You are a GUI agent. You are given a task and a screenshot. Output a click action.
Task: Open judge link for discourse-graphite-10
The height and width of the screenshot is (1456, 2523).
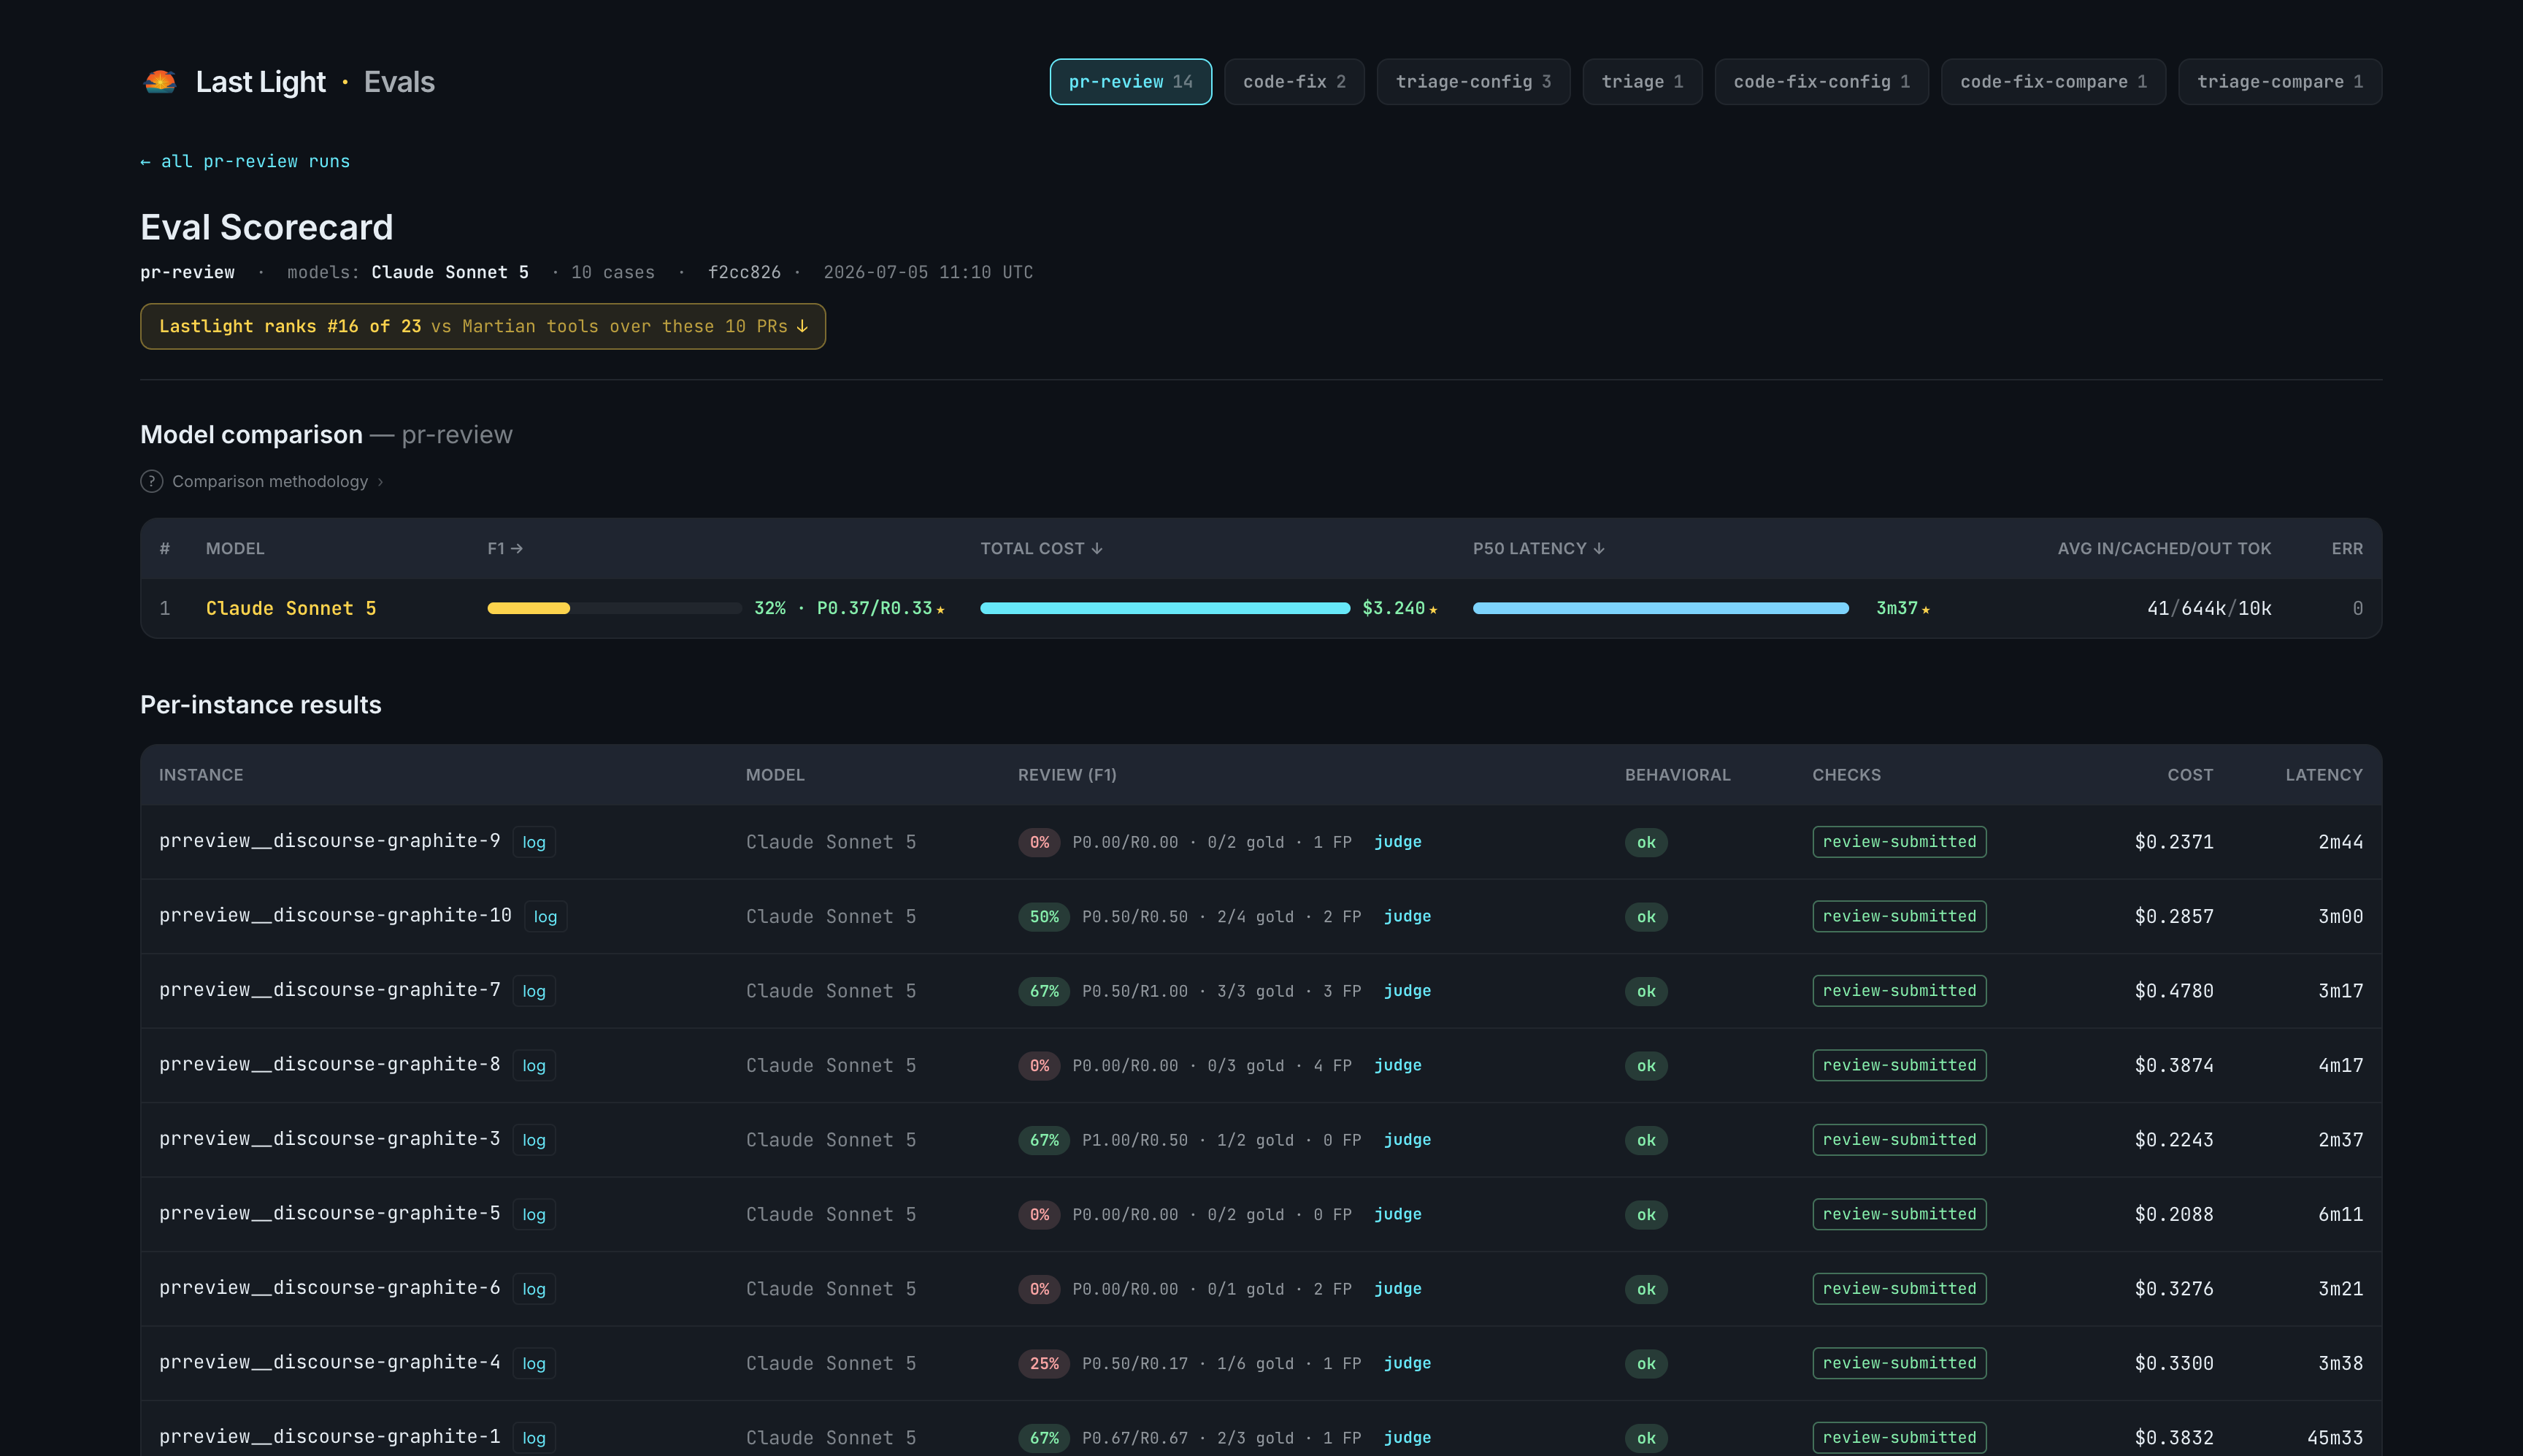click(1408, 917)
